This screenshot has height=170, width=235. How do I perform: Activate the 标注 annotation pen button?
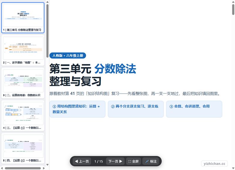click(151, 161)
